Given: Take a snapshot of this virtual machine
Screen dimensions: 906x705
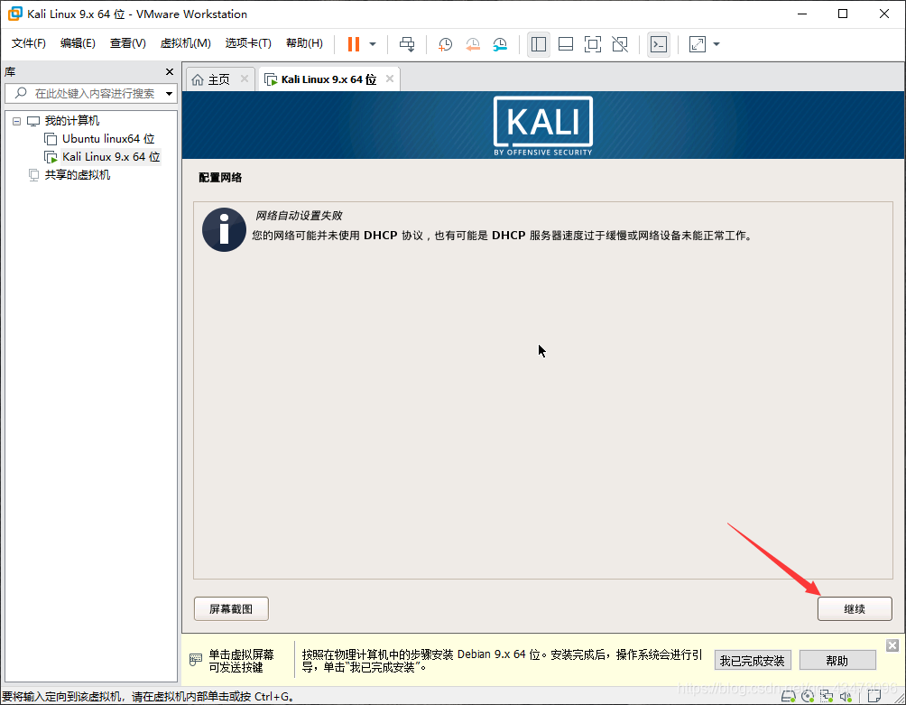Looking at the screenshot, I should tap(446, 43).
